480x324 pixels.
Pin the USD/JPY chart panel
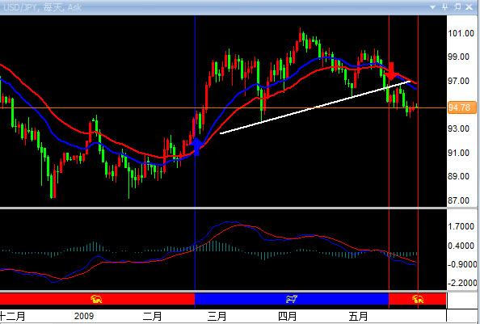pos(444,6)
